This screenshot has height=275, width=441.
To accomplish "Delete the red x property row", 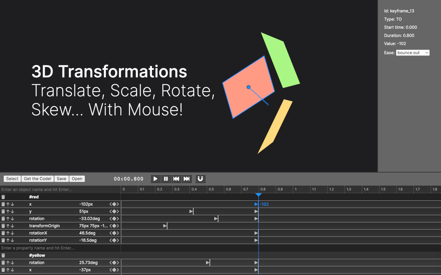I will coord(3,204).
